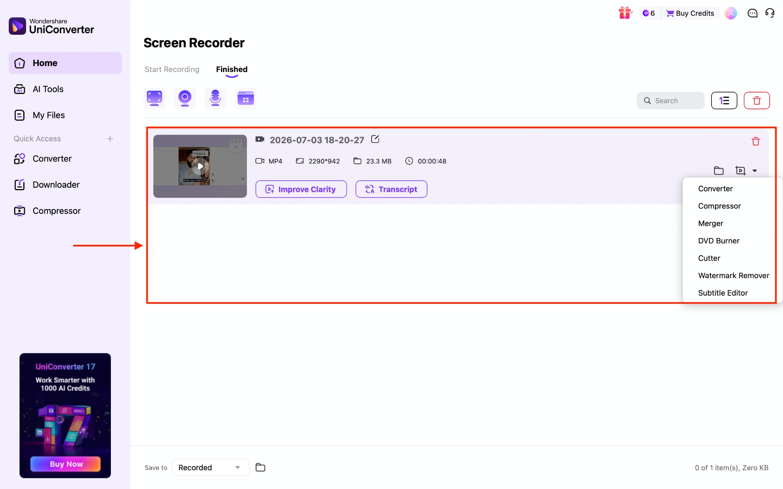Choose Merger in the dropdown menu
The height and width of the screenshot is (489, 783).
(711, 223)
